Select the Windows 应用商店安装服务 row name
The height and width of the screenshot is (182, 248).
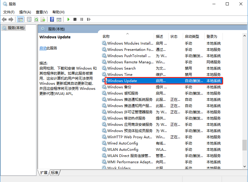130,125
